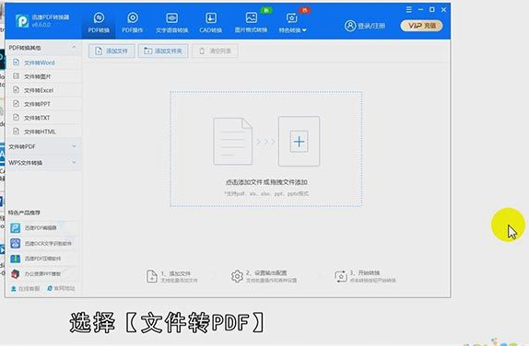Screen dimensions: 529x346
Task: Open the PDF转换 tab
Action: tap(99, 23)
